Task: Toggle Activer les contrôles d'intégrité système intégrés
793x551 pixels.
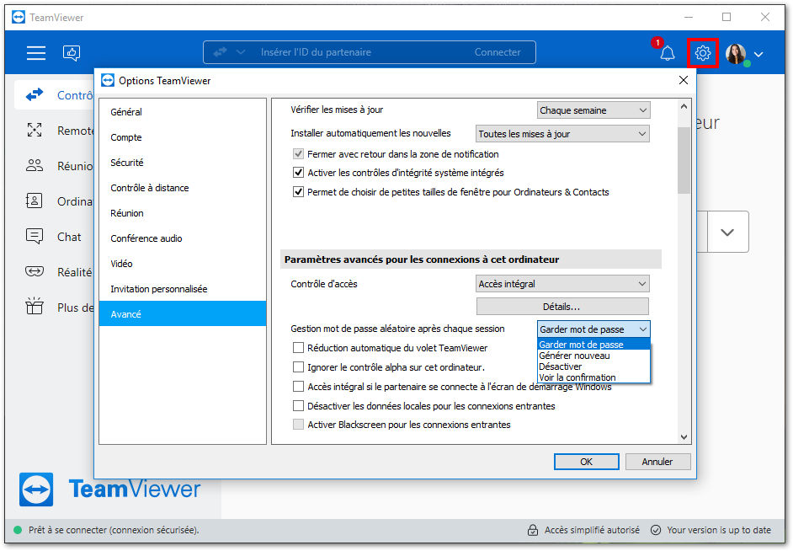Action: [x=298, y=173]
